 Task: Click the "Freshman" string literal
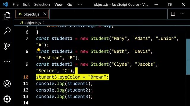coord(49,58)
